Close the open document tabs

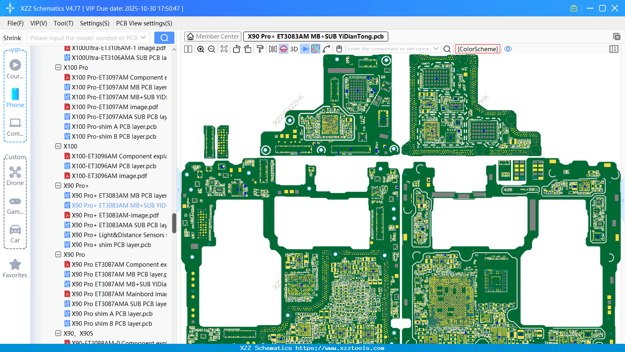pos(616,37)
